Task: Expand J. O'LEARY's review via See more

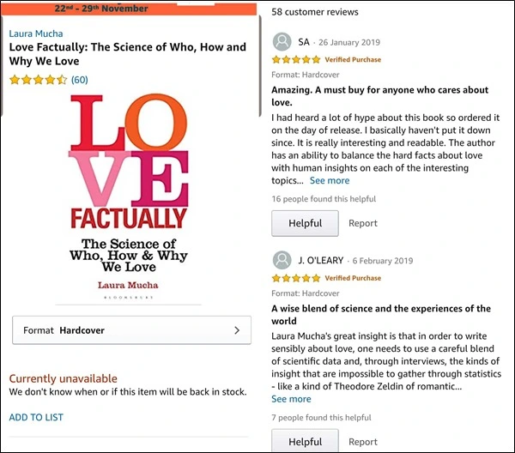Action: pyautogui.click(x=291, y=399)
